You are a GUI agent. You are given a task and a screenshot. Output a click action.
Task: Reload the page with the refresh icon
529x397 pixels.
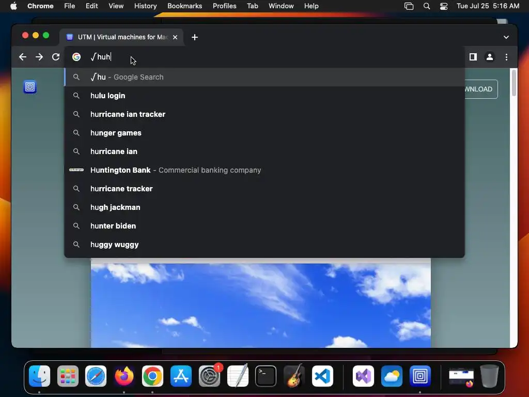pyautogui.click(x=56, y=57)
